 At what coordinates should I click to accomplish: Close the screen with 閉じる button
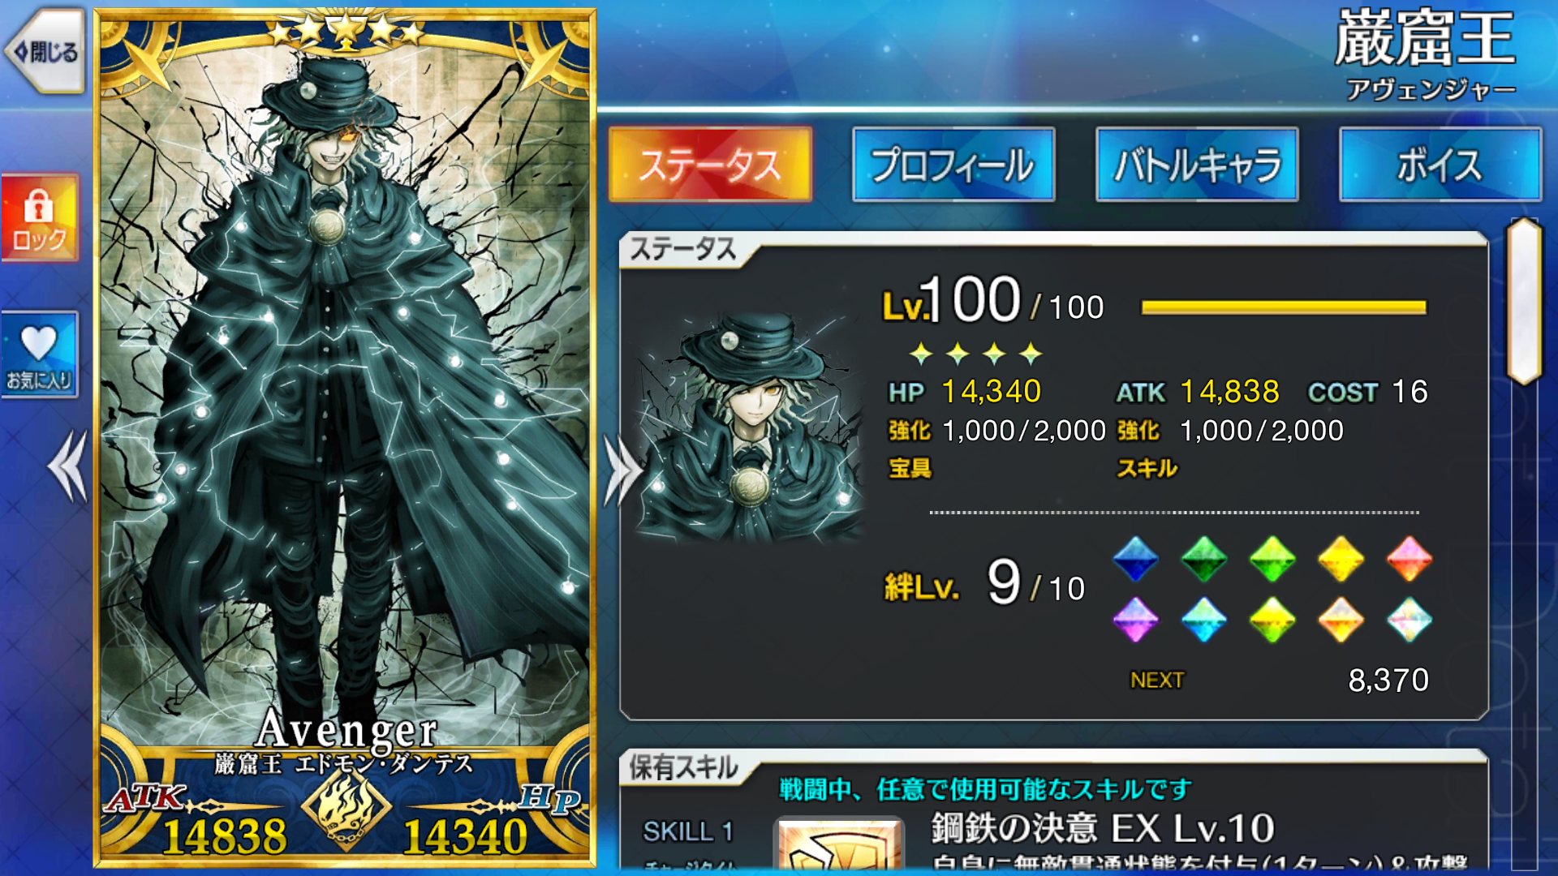[45, 52]
